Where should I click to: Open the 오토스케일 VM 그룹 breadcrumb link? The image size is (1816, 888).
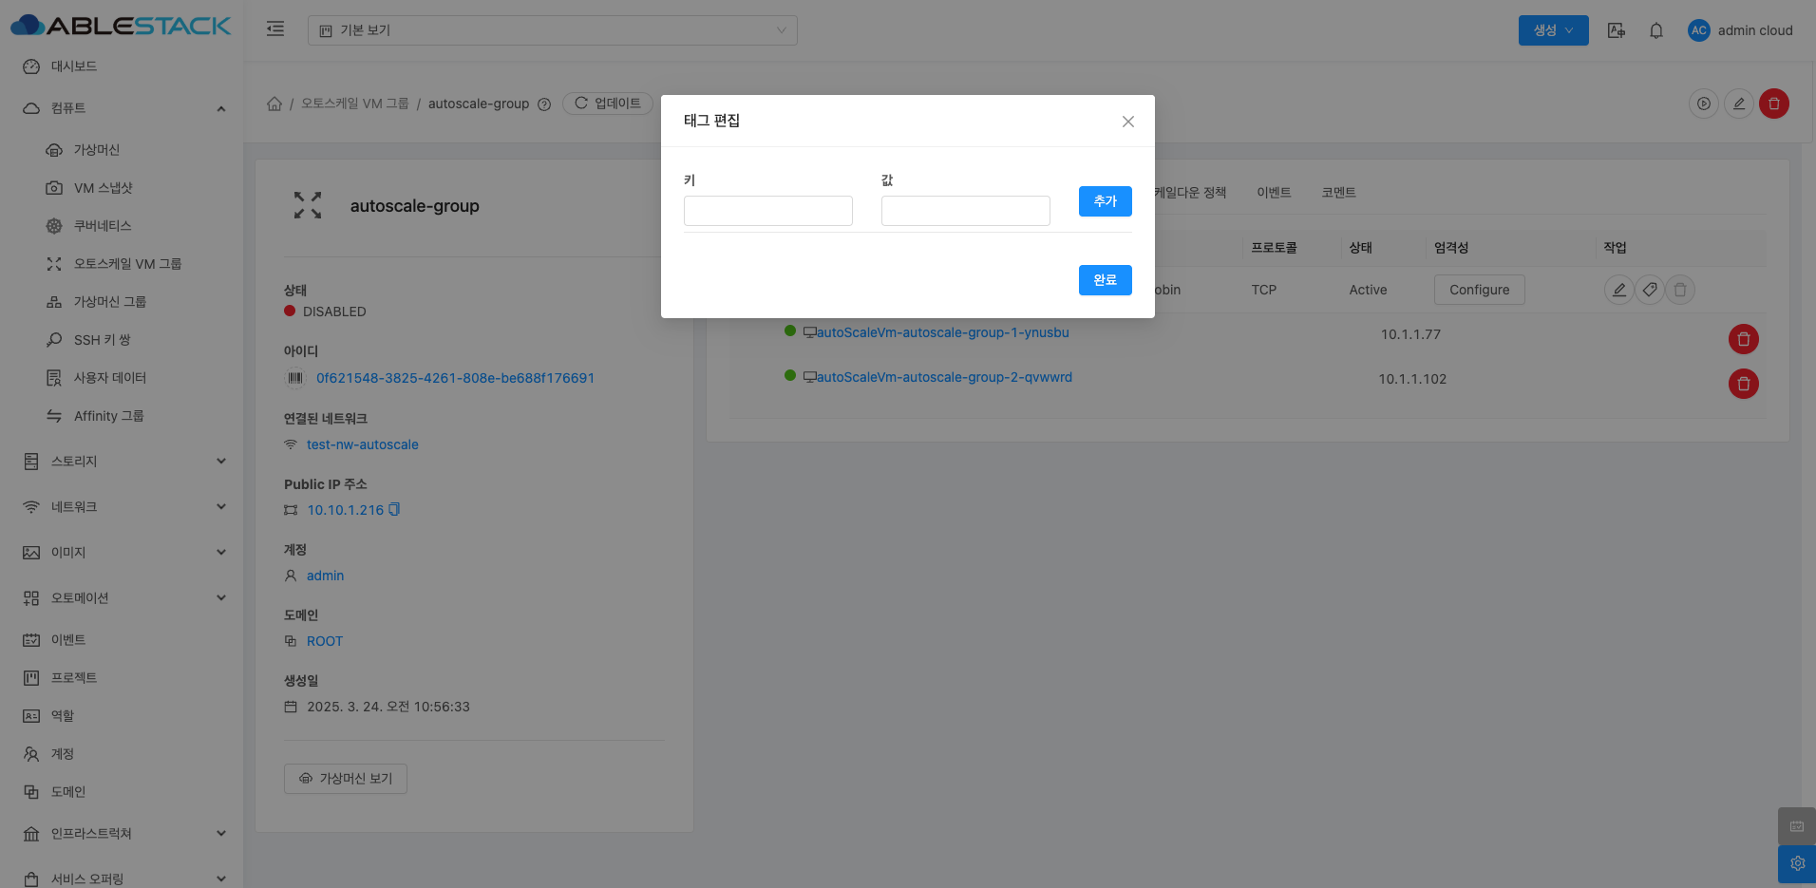point(355,104)
